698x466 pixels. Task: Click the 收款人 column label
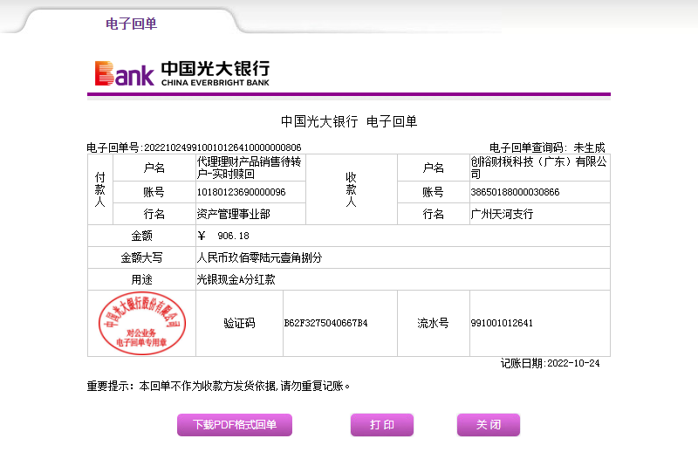(352, 189)
